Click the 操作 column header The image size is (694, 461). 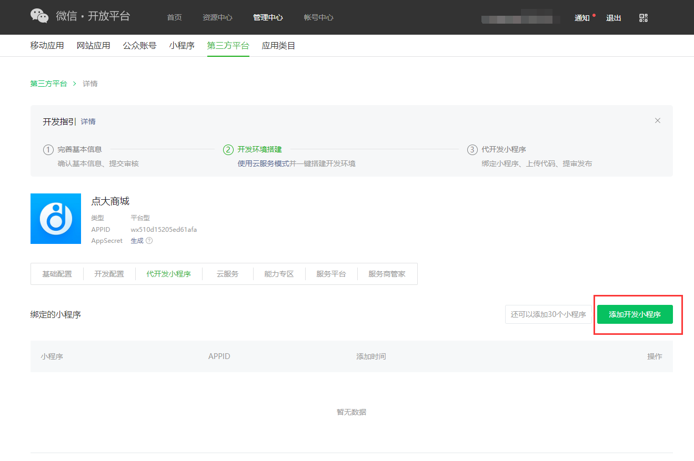[655, 356]
